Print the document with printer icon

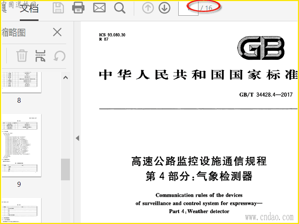(x=78, y=8)
